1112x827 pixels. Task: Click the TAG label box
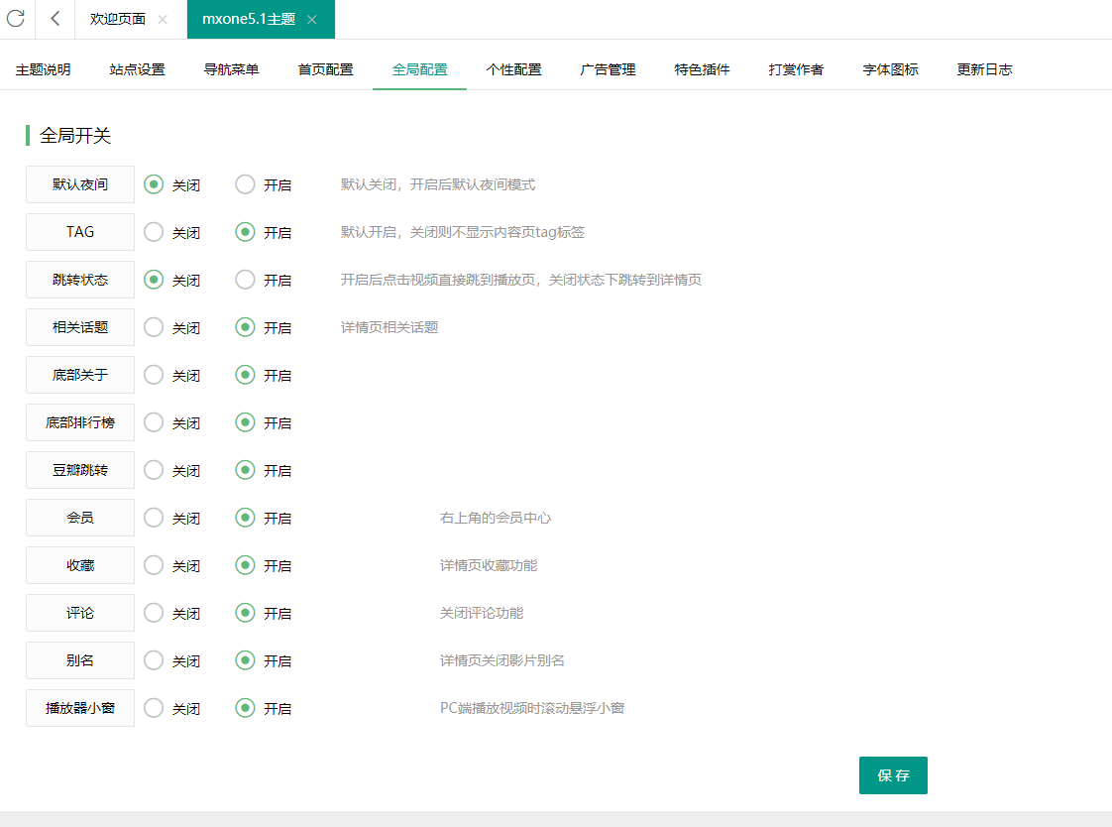tap(80, 232)
